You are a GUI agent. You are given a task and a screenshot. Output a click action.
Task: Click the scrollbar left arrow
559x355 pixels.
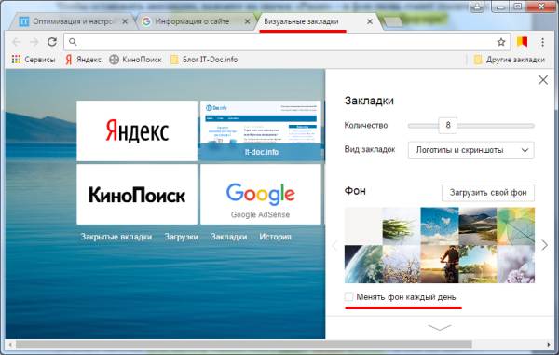[x=10, y=345]
